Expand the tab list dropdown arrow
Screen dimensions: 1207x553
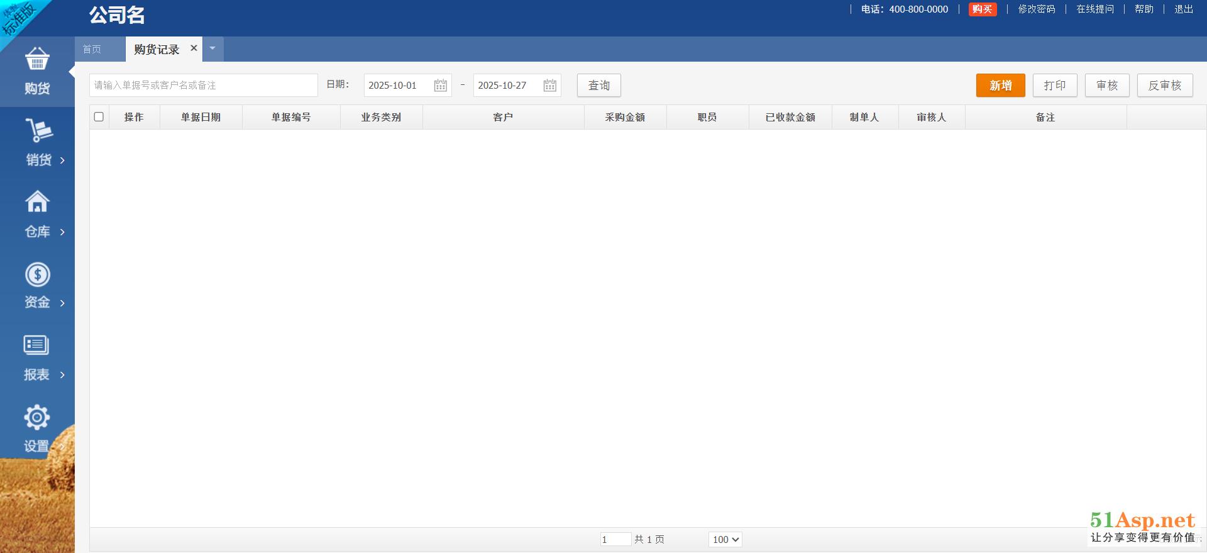point(212,48)
